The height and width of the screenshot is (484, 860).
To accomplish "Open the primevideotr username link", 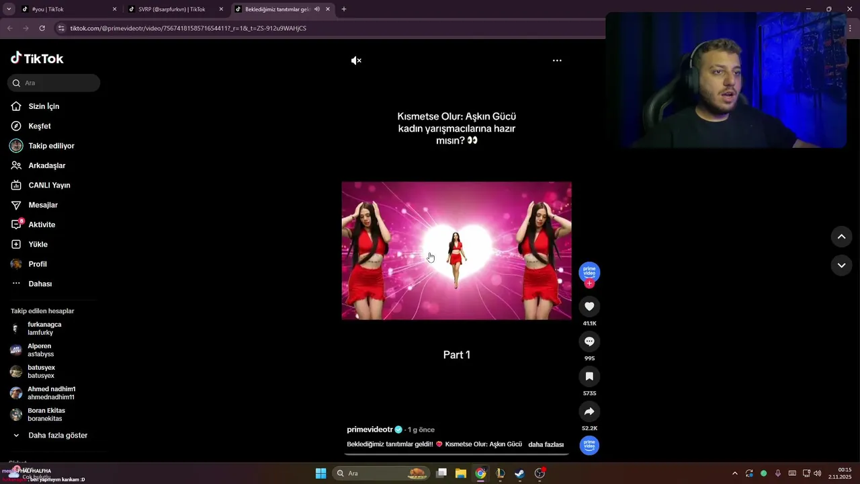I will click(x=370, y=430).
